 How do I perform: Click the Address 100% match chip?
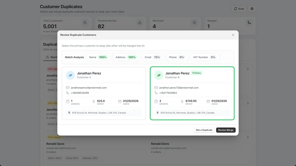pos(126,57)
